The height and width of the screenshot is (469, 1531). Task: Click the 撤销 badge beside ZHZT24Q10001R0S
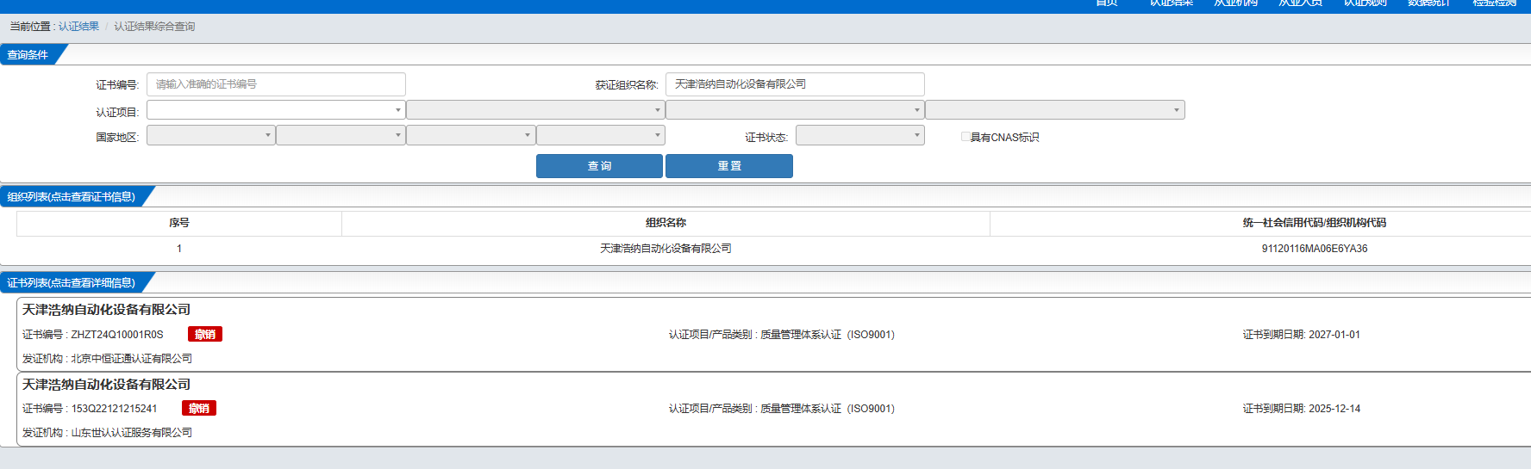[205, 334]
